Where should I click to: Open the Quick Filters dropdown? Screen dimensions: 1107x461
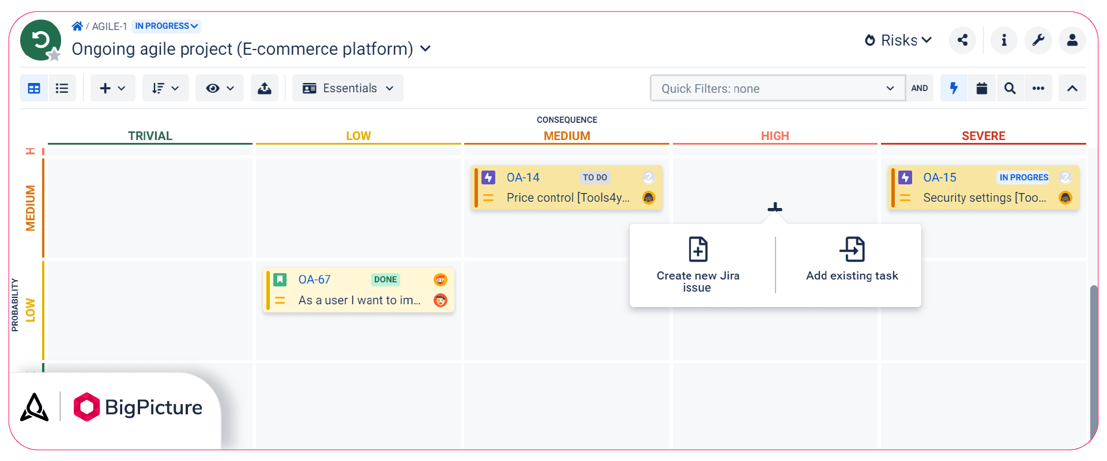777,88
